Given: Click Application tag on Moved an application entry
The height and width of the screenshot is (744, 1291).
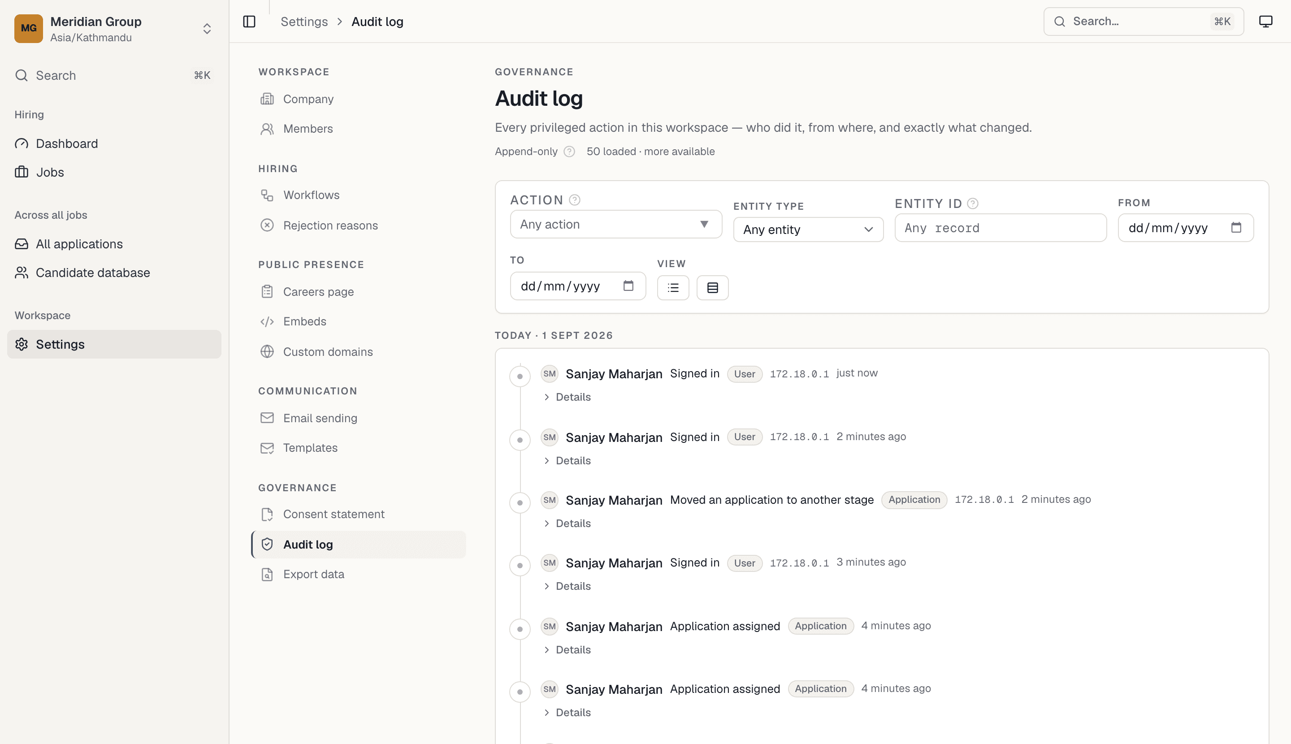Looking at the screenshot, I should tap(914, 500).
